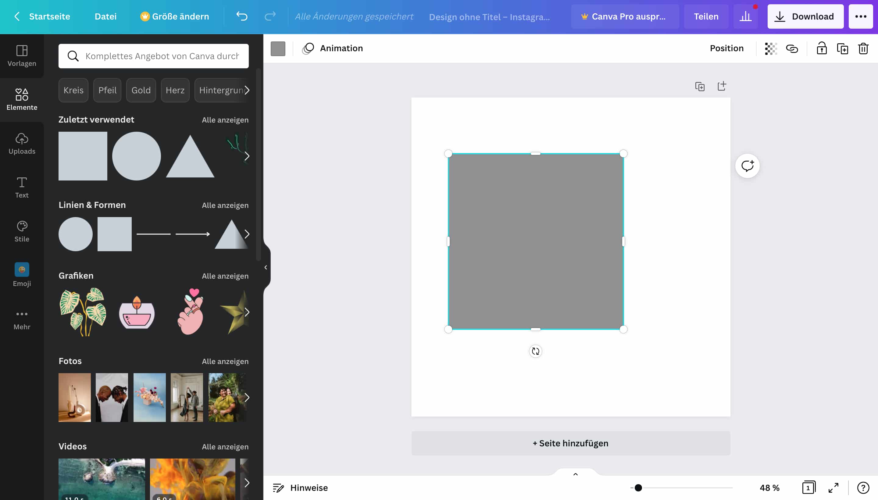Open the Teilen share dialog

(706, 16)
